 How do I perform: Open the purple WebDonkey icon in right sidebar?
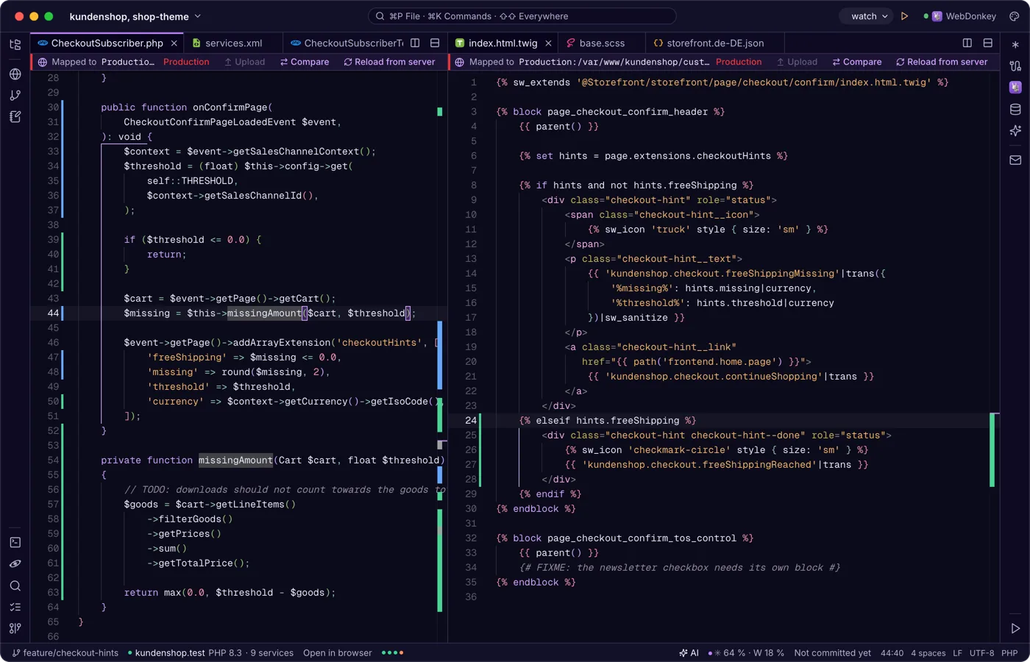(x=1015, y=88)
